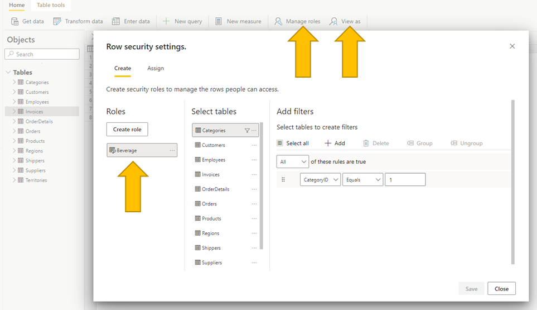Expand Customers table in Objects pane

tap(14, 92)
